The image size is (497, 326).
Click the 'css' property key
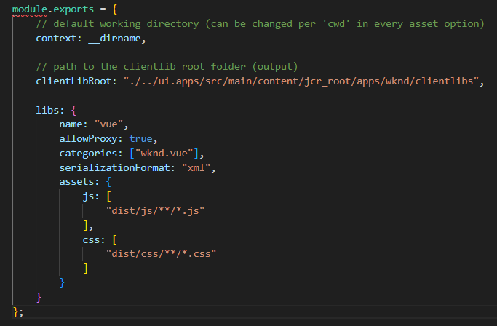click(x=91, y=239)
